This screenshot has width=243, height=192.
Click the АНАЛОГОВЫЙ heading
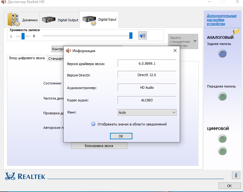[220, 38]
